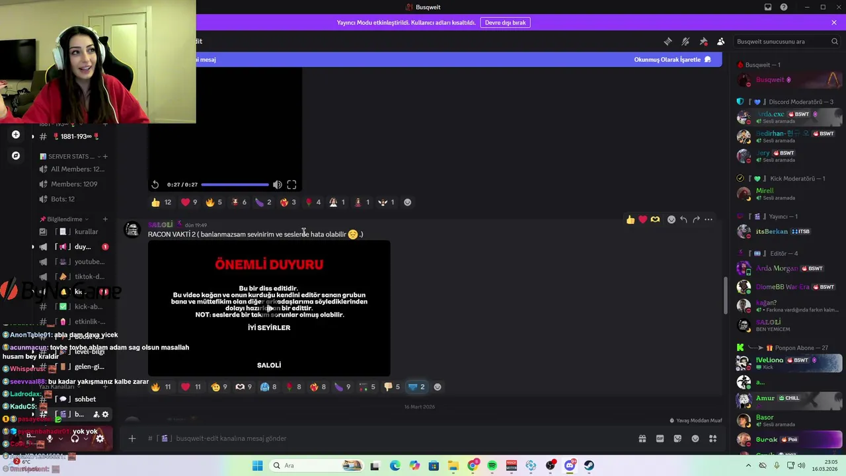This screenshot has width=846, height=476.
Task: Select member itsBerkan in member list
Action: 789,231
